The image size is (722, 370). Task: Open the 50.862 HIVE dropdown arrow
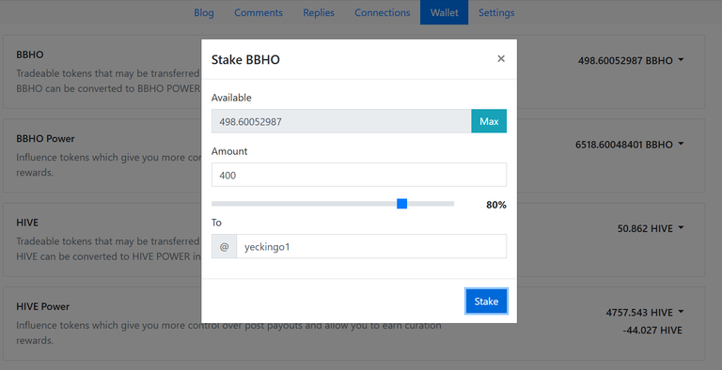click(681, 228)
